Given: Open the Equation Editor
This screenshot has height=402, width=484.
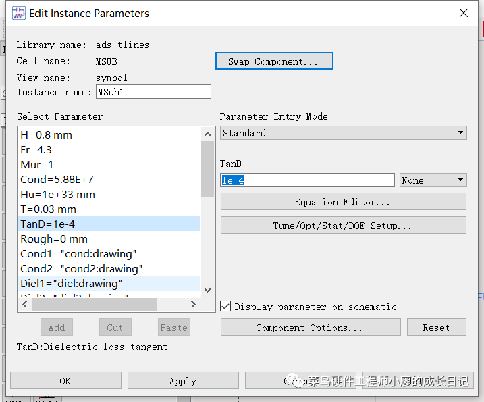Looking at the screenshot, I should click(x=343, y=201).
